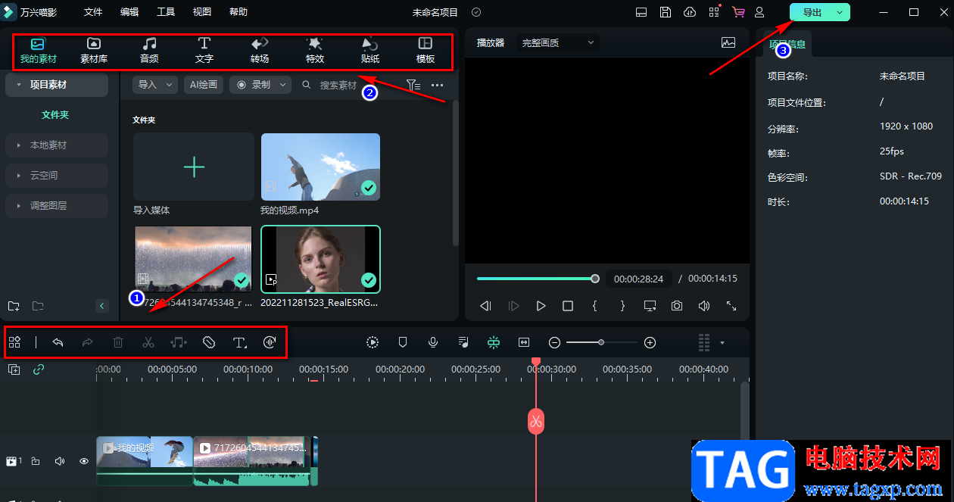Click the play button in player
The height and width of the screenshot is (502, 954).
tap(541, 306)
